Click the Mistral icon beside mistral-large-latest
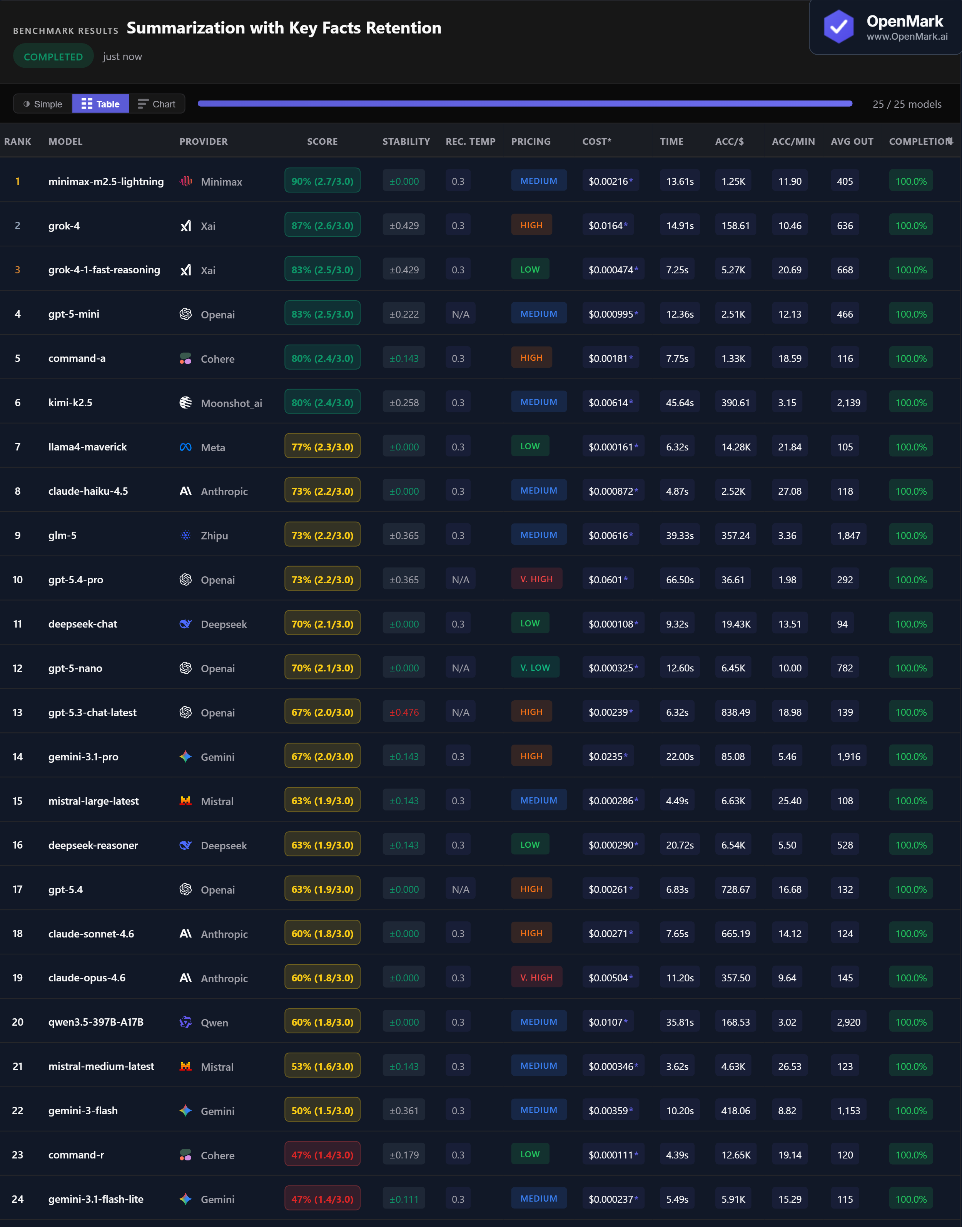Viewport: 962px width, 1227px height. point(185,801)
